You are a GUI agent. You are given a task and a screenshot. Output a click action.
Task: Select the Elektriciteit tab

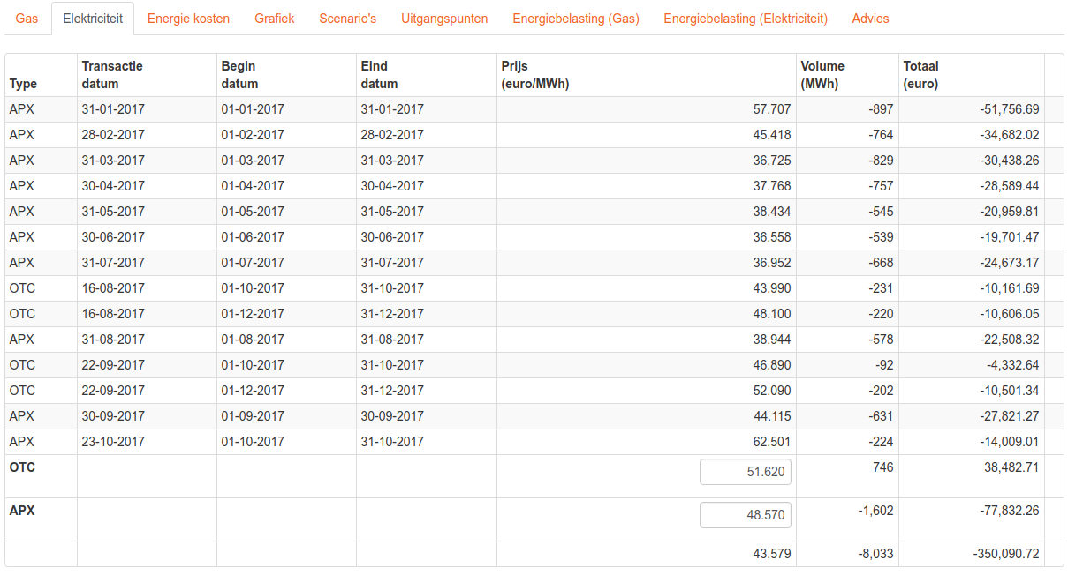[x=93, y=19]
